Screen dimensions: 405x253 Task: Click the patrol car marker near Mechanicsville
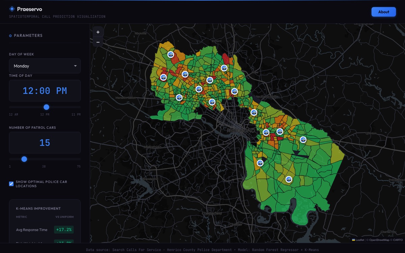point(254,112)
